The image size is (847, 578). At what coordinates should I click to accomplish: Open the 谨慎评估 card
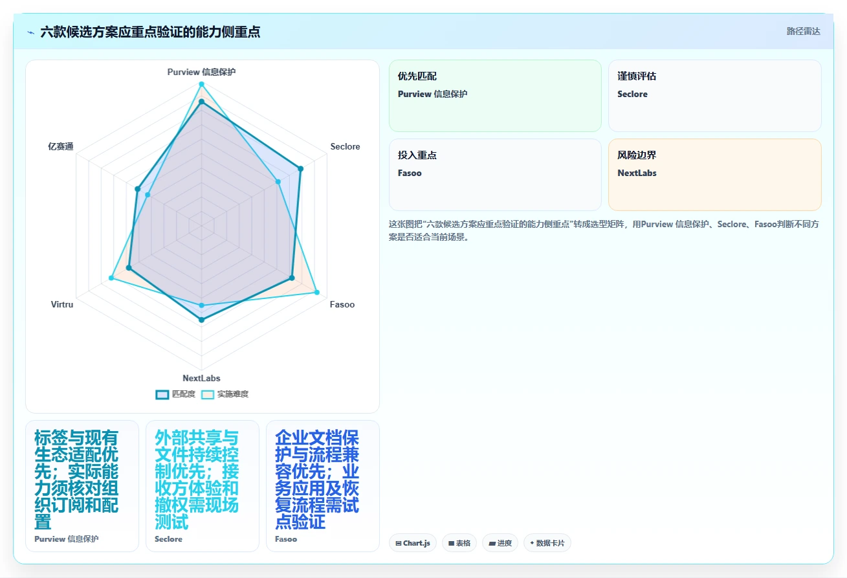[715, 96]
